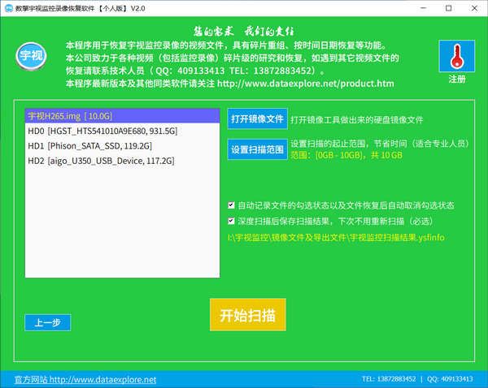Image resolution: width=488 pixels, height=388 pixels.
Task: Open the 设置扫描范围 scan range settings
Action: 256,149
